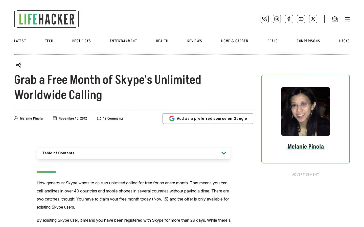
Task: Open Home & Garden section
Action: coord(235,41)
